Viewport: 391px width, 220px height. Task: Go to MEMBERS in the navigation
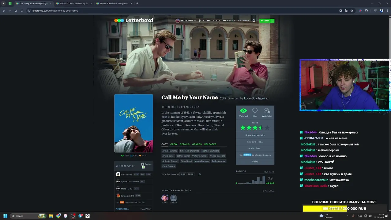point(229,21)
